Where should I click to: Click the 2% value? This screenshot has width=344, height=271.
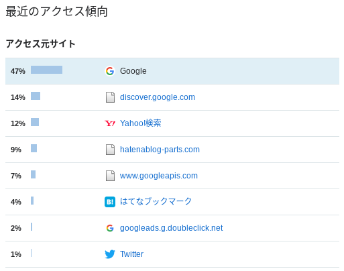tap(16, 228)
